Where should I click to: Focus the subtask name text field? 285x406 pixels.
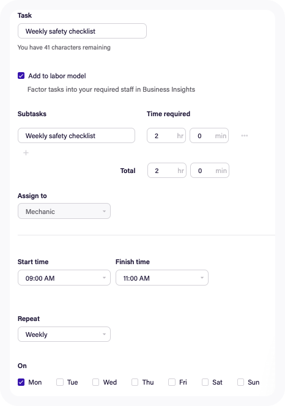point(76,135)
